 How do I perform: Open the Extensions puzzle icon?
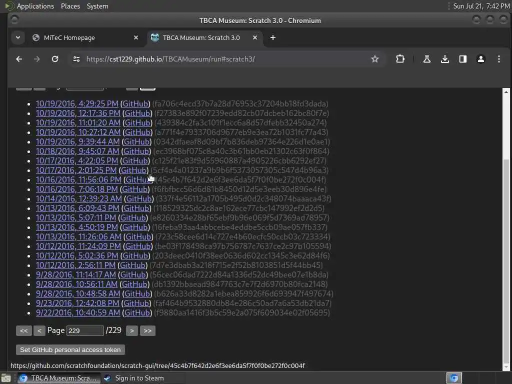click(400, 59)
